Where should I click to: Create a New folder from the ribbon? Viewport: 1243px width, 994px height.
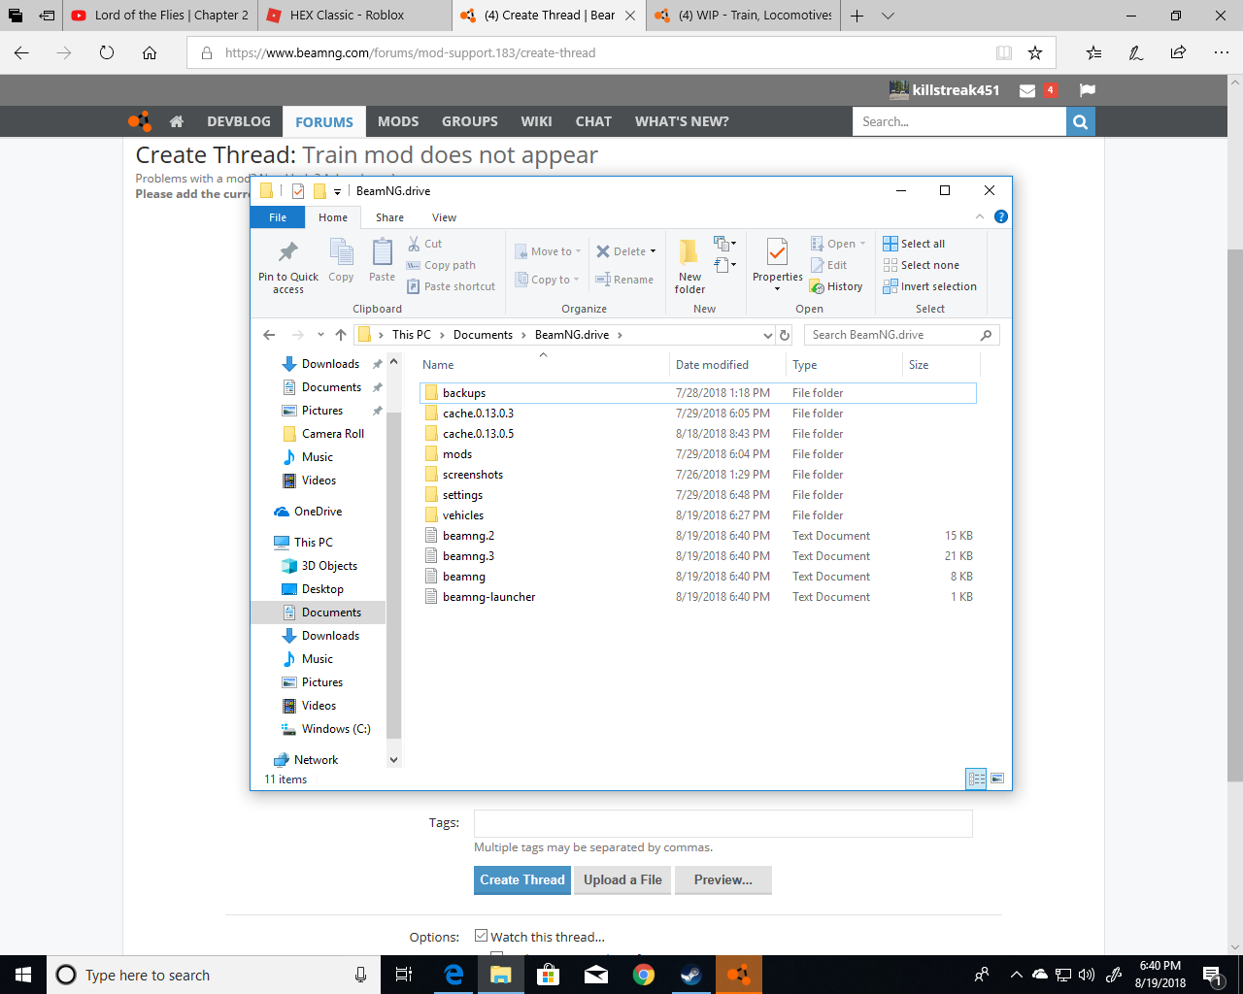click(x=689, y=266)
